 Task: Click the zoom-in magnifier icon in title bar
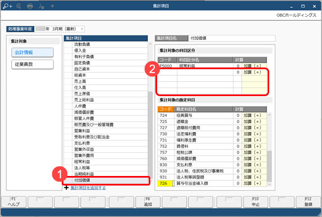[8, 6]
